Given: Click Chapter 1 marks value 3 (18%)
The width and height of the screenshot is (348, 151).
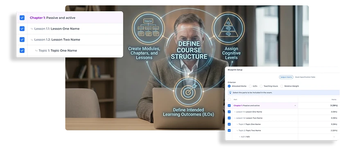Looking at the screenshot, I should pyautogui.click(x=334, y=105).
